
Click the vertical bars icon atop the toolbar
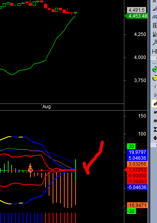[x=155, y=1]
